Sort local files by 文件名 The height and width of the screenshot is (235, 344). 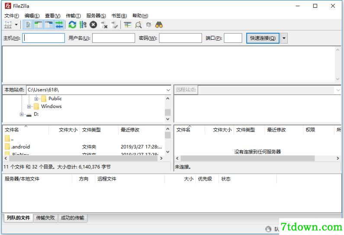tap(12, 130)
